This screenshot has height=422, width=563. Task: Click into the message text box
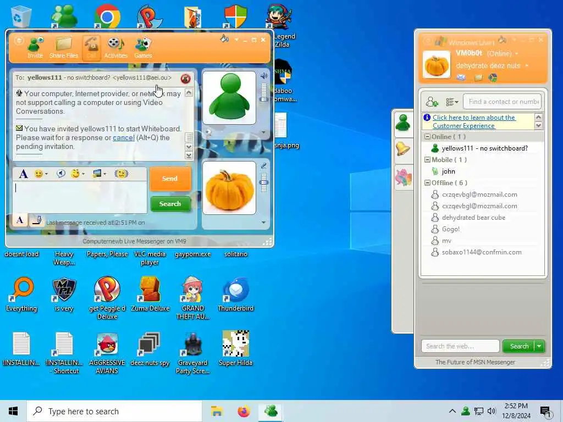pos(80,197)
